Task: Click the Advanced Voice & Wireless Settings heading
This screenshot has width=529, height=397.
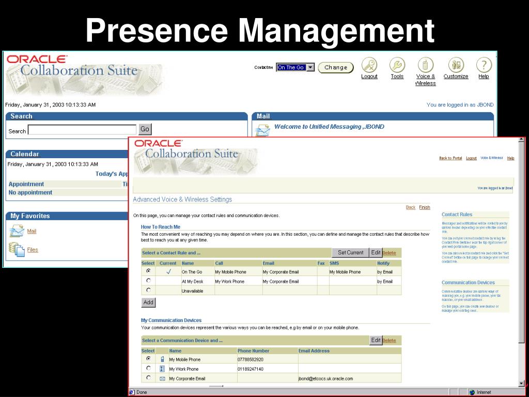Action: pos(182,199)
